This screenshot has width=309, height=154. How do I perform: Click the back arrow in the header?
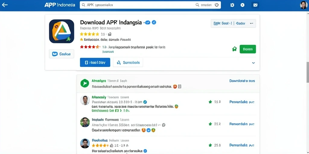tap(5, 5)
